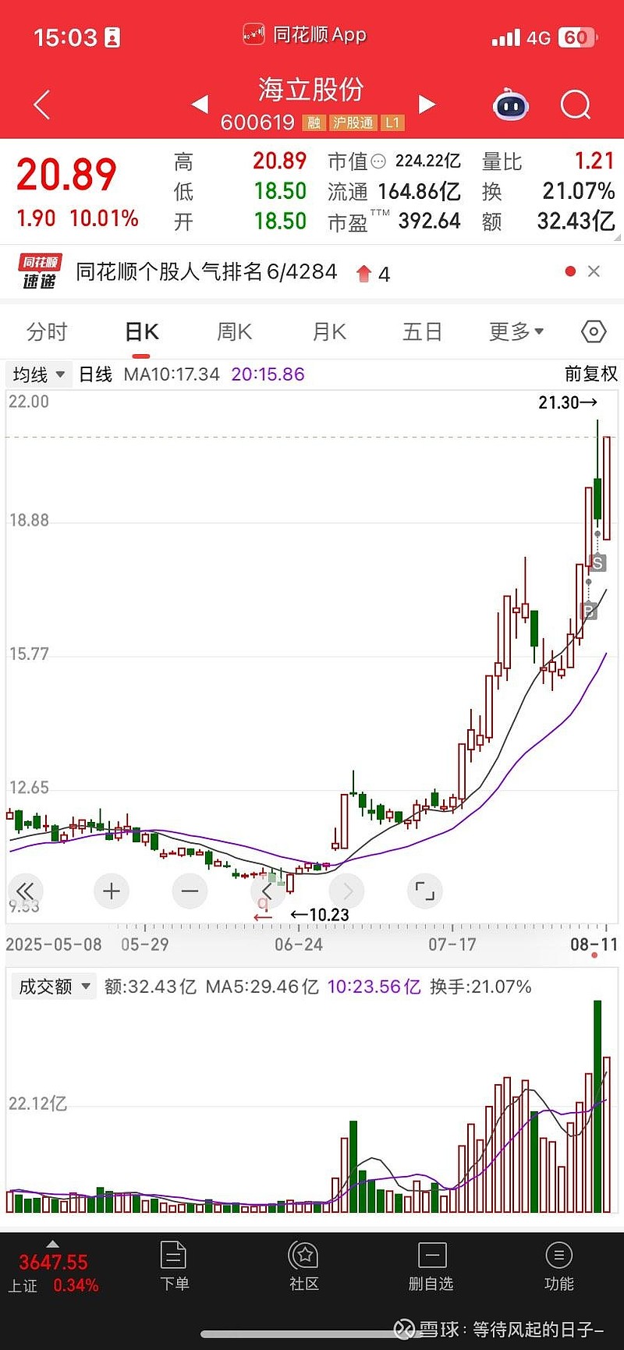Viewport: 624px width, 1350px height.
Task: Open 下单 order page
Action: click(173, 1267)
